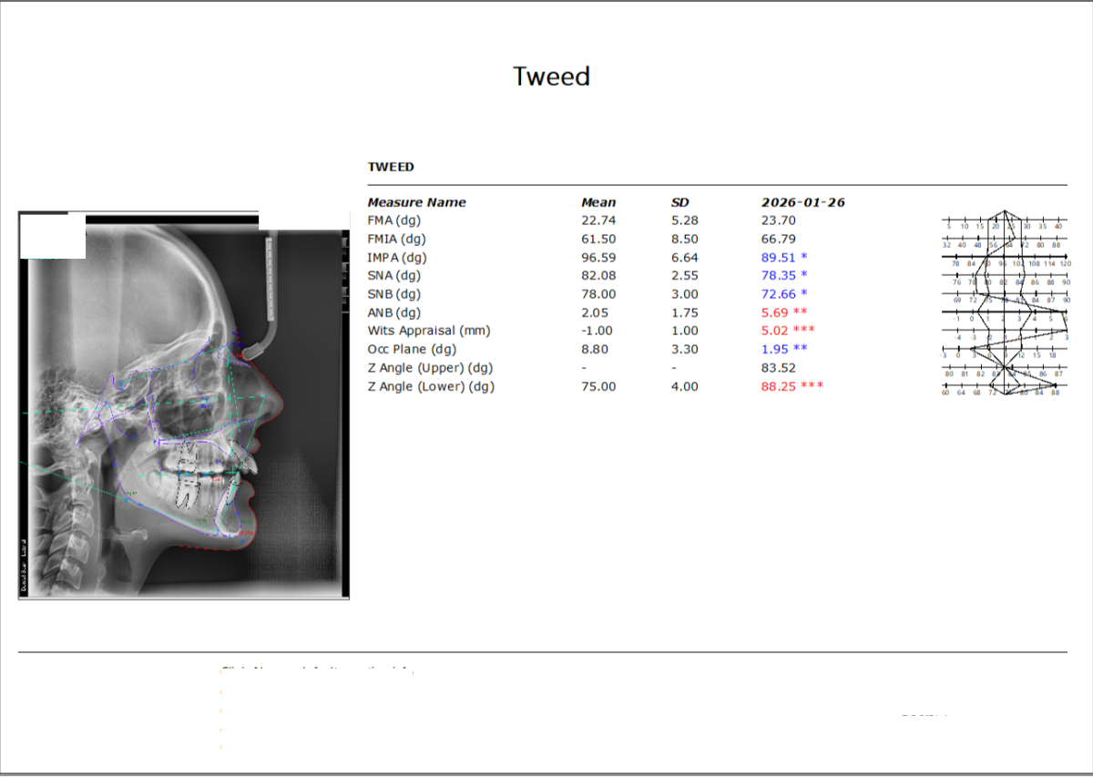Select the TWEED section heading
1093x777 pixels.
[391, 167]
